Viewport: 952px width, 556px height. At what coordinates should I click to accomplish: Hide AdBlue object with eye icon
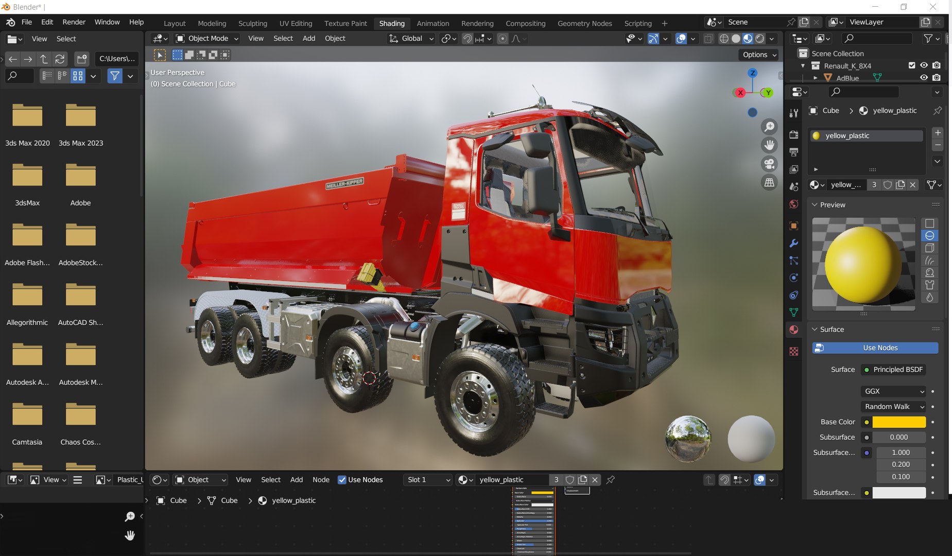924,78
